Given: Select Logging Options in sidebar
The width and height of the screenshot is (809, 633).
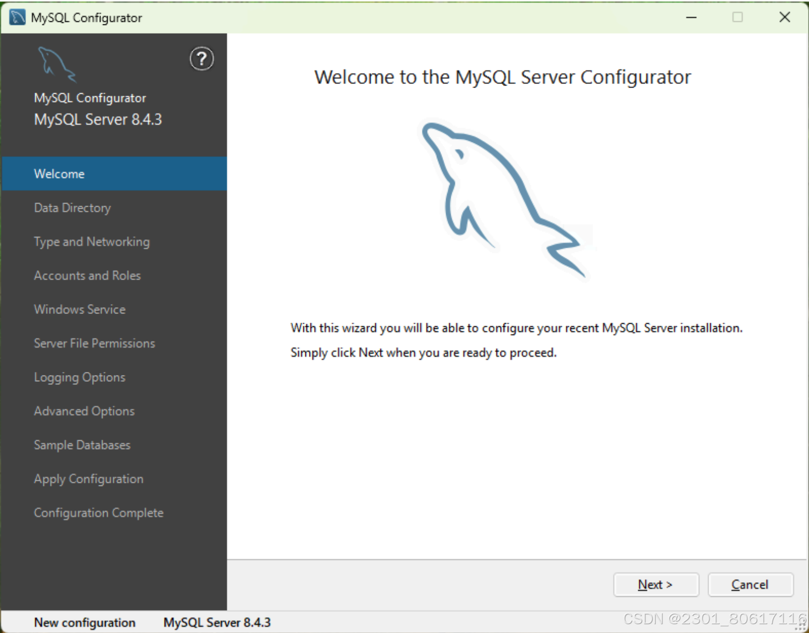Looking at the screenshot, I should click(x=79, y=377).
